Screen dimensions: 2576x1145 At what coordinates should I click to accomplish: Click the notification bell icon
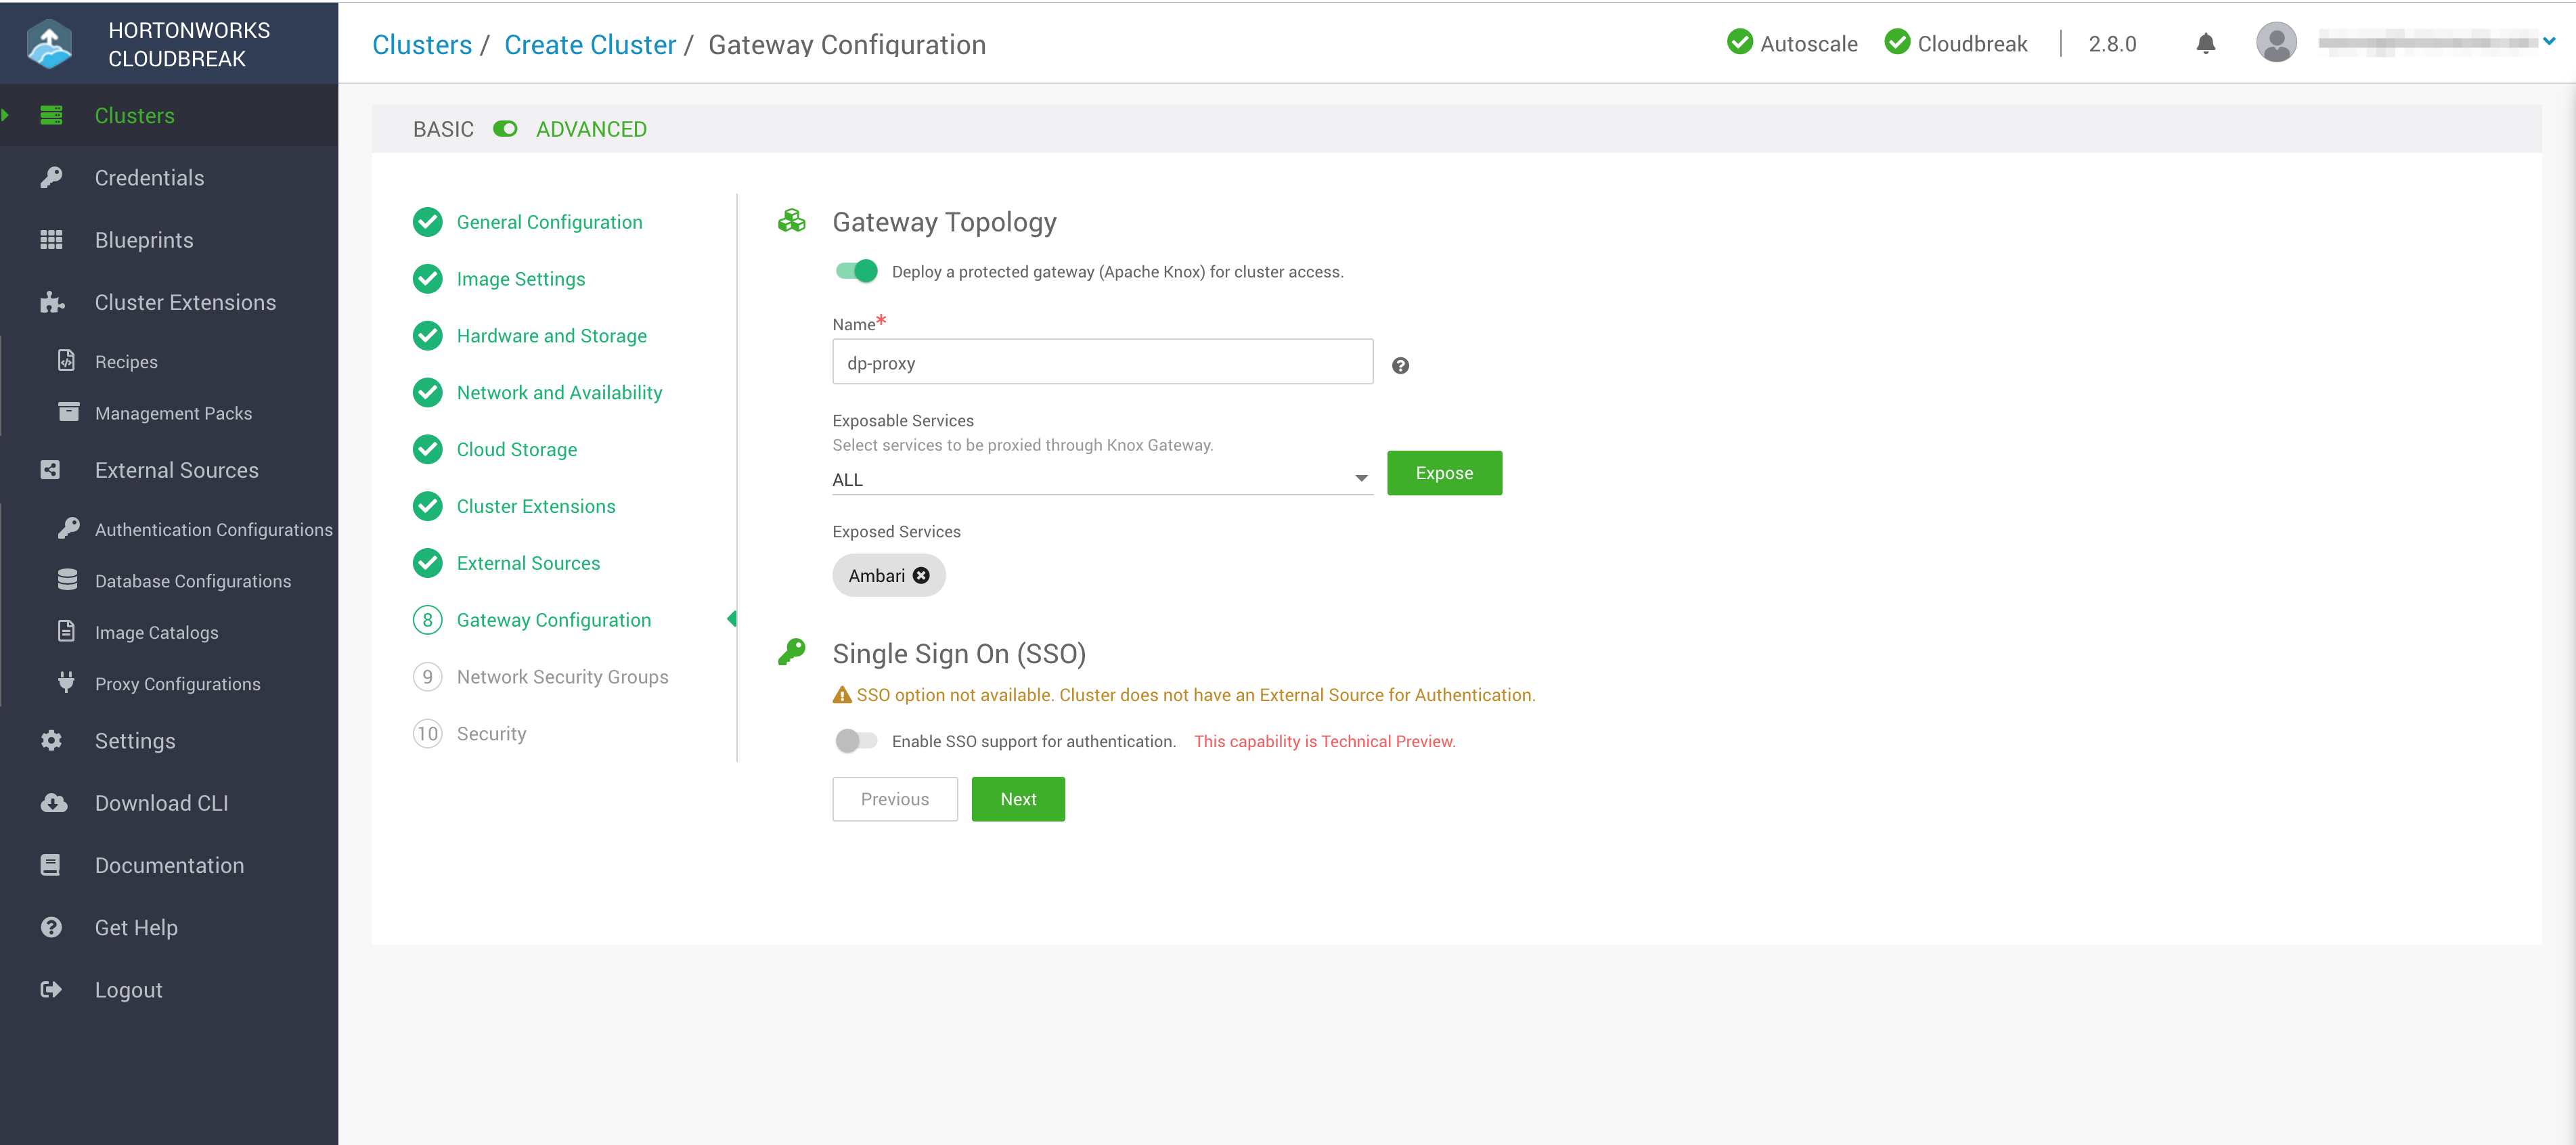pos(2206,43)
